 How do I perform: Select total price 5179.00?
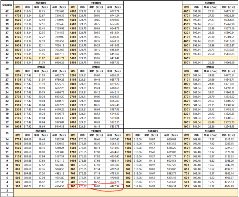(x=229, y=152)
